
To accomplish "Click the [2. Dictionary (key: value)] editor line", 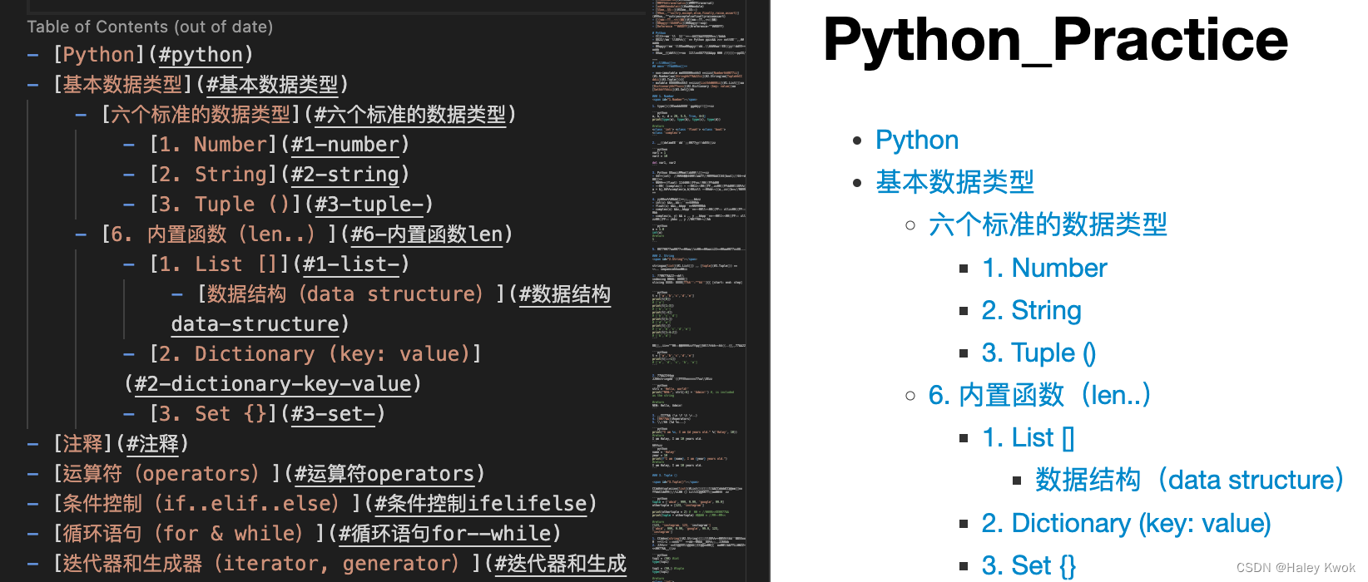I will 303,354.
